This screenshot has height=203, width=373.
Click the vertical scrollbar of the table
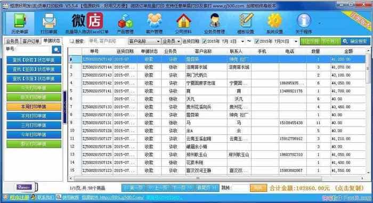click(368, 69)
